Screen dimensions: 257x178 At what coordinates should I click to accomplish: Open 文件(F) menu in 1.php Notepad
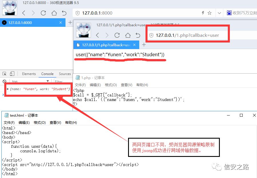click(x=80, y=85)
